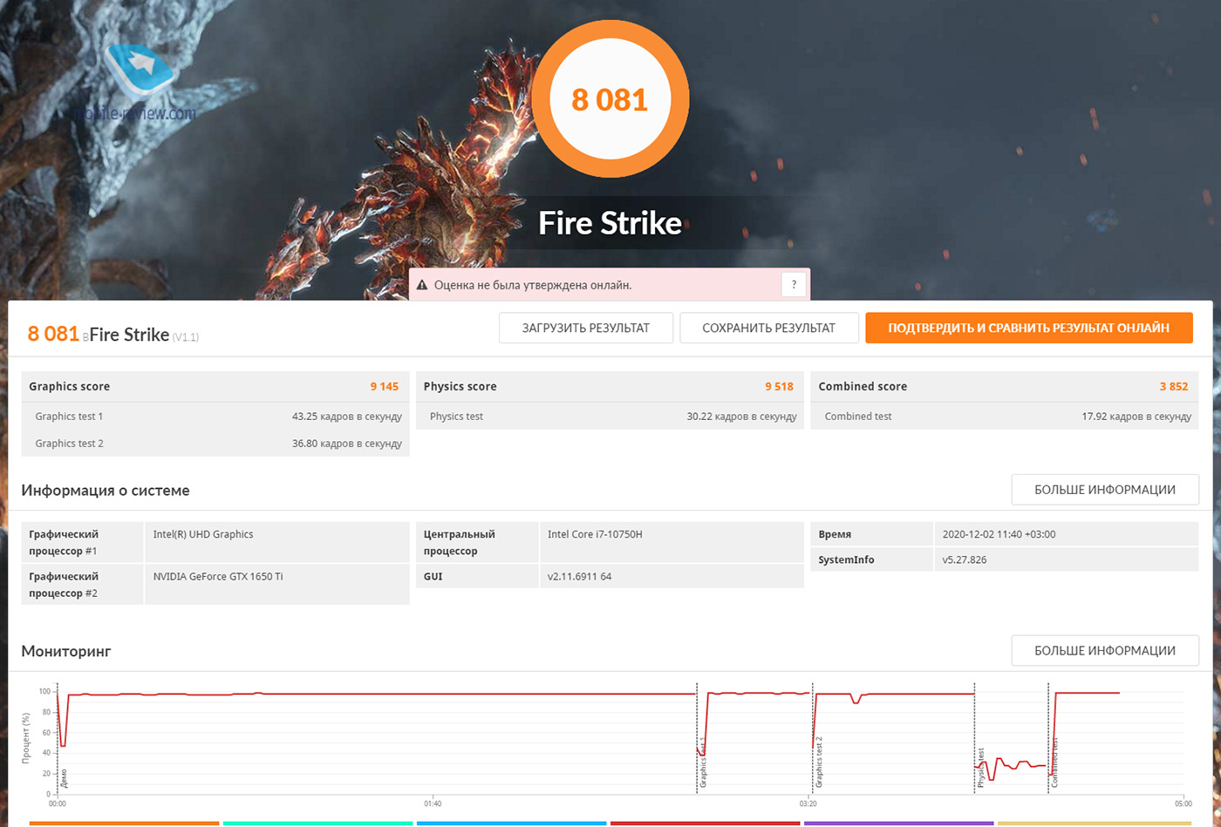Click the 9 518 physics score value
The height and width of the screenshot is (827, 1221).
click(x=780, y=386)
